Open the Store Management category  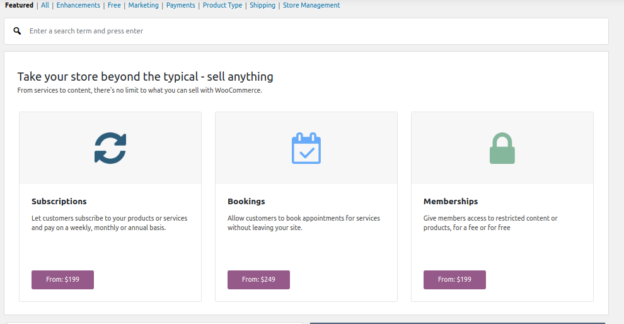pyautogui.click(x=311, y=5)
